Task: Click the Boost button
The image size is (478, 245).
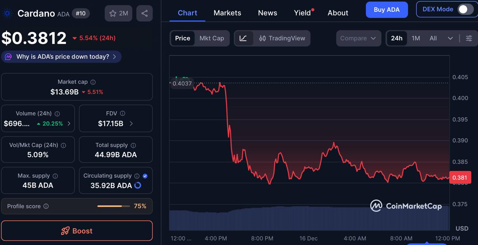Action: coord(77,230)
